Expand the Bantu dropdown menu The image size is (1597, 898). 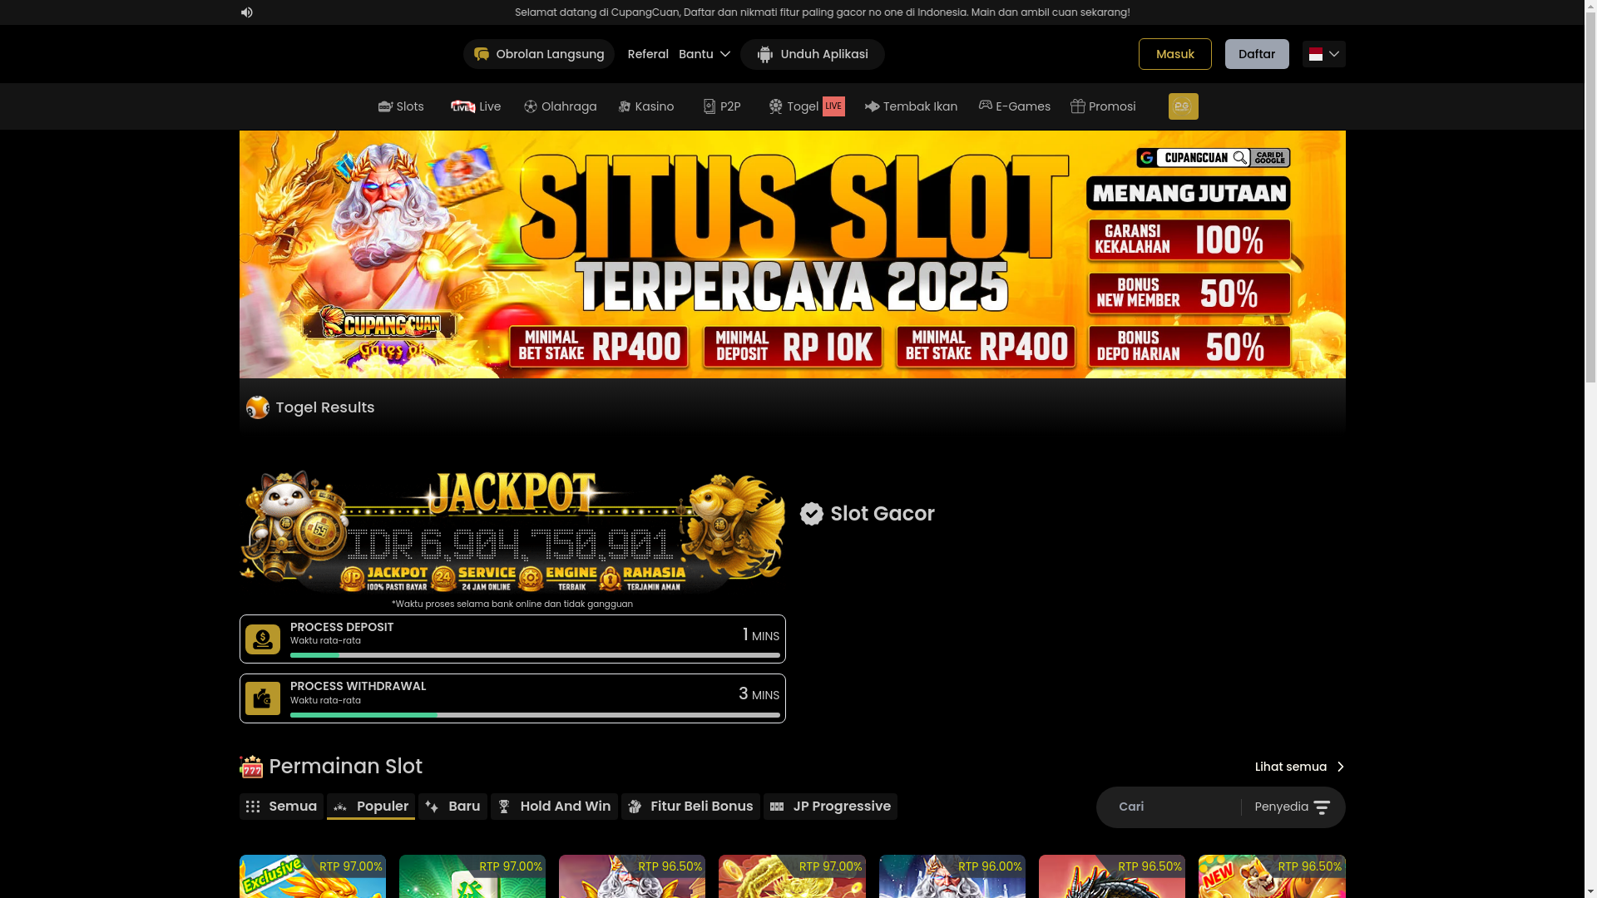[x=705, y=54]
